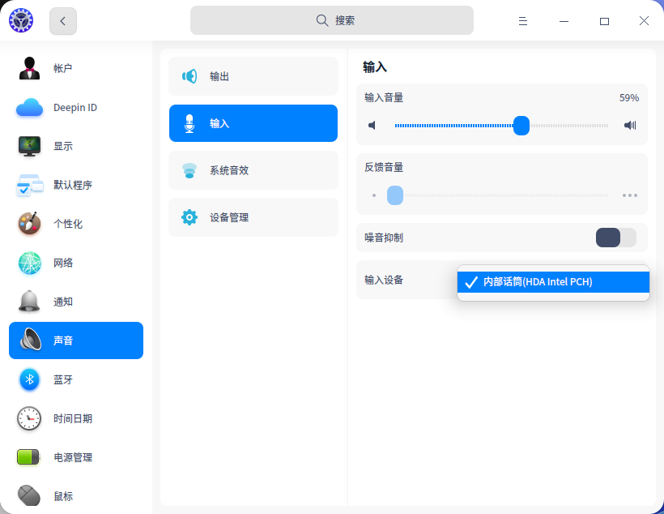The image size is (664, 514).
Task: Open 网络 network settings from sidebar
Action: pyautogui.click(x=75, y=263)
